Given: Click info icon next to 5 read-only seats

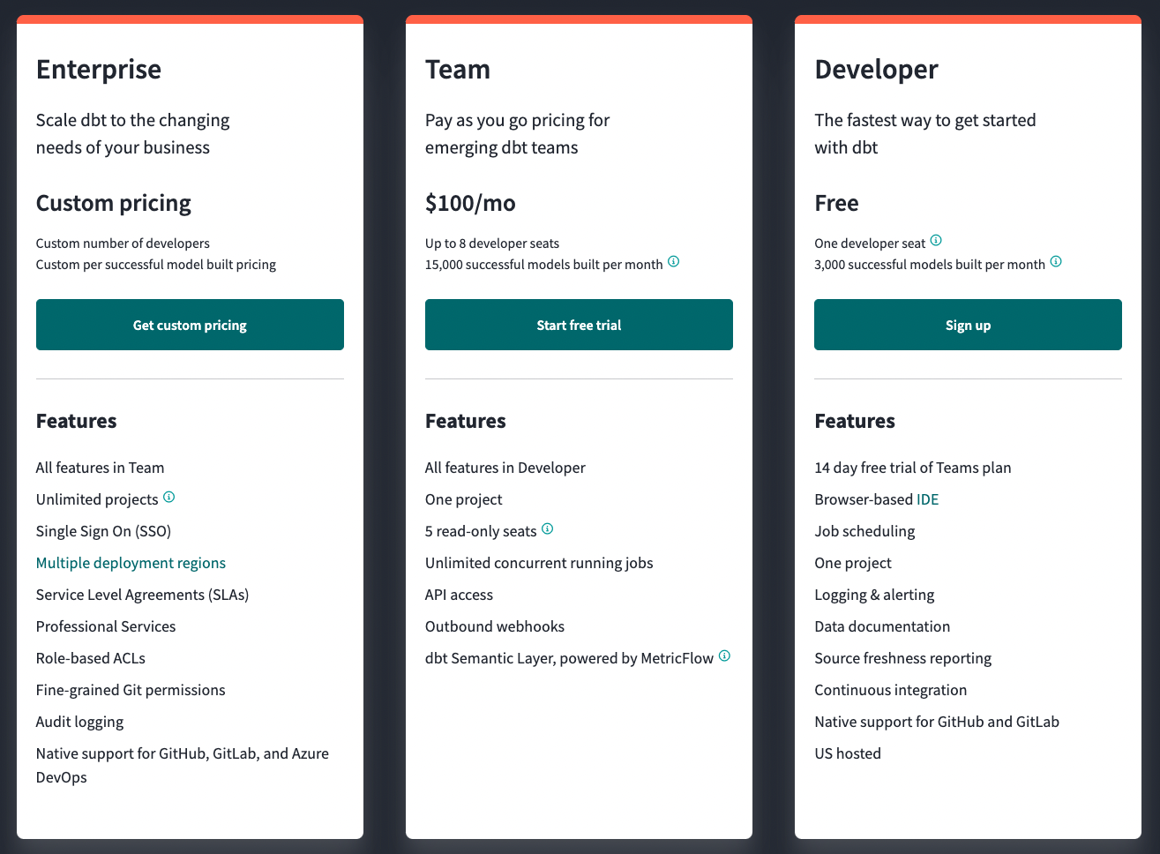Looking at the screenshot, I should [x=548, y=528].
